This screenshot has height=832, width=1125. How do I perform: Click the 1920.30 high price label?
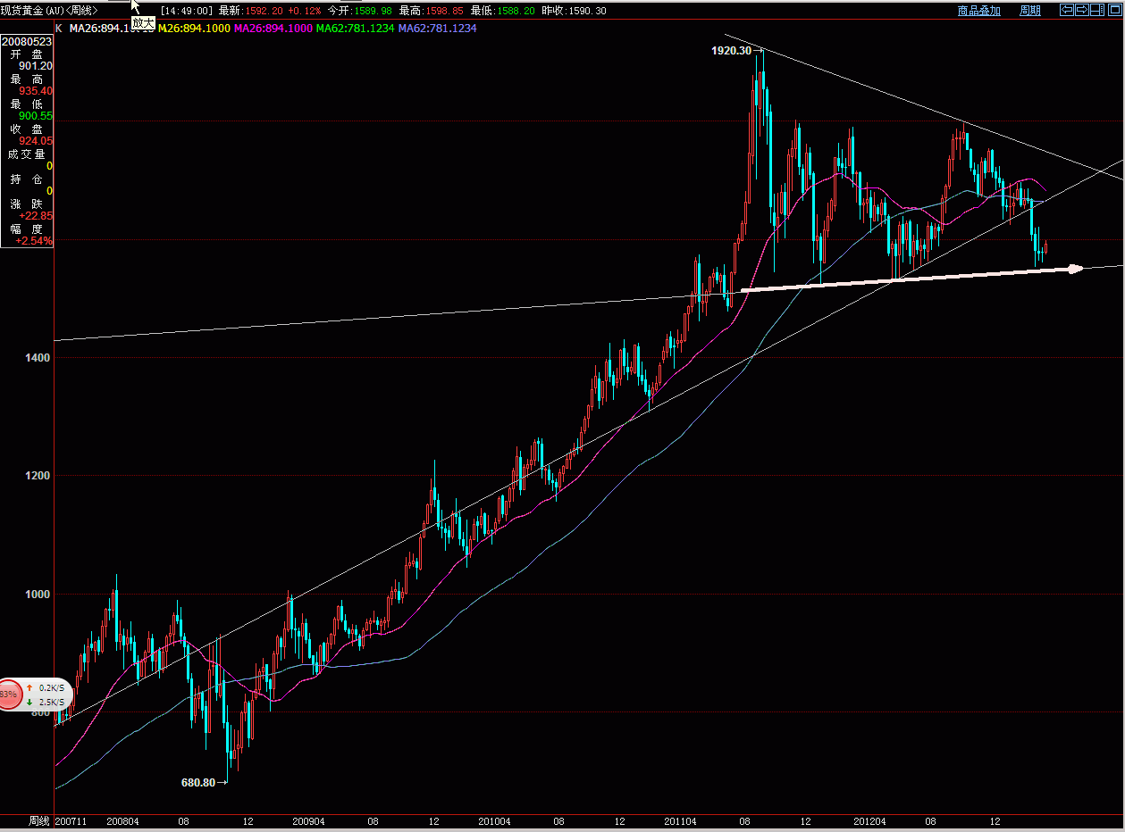coord(731,52)
